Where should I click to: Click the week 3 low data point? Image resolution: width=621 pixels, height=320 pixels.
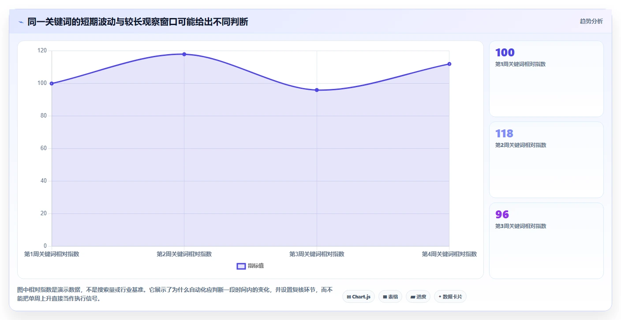coord(317,90)
